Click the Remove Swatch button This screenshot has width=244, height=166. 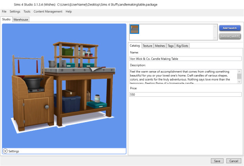230,36
